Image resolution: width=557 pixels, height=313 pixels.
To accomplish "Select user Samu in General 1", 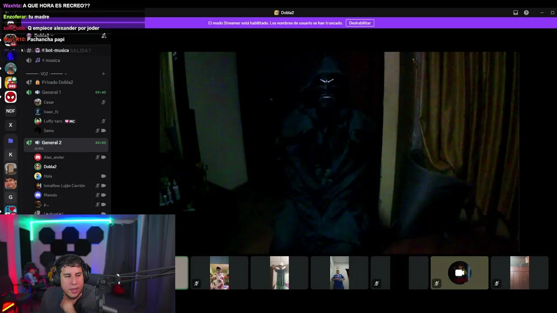I will tap(48, 130).
